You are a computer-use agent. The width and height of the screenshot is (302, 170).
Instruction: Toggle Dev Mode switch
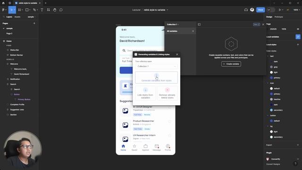point(270,10)
